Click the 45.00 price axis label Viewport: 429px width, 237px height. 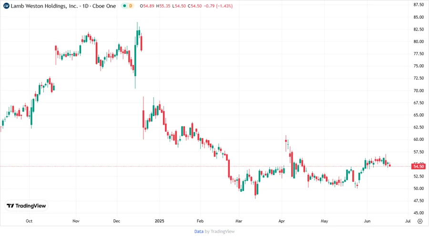pos(419,213)
